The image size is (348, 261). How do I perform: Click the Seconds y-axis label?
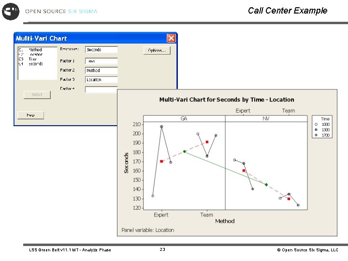point(126,163)
